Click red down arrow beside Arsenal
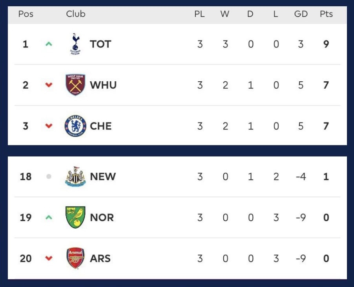354x287 pixels. tap(49, 258)
